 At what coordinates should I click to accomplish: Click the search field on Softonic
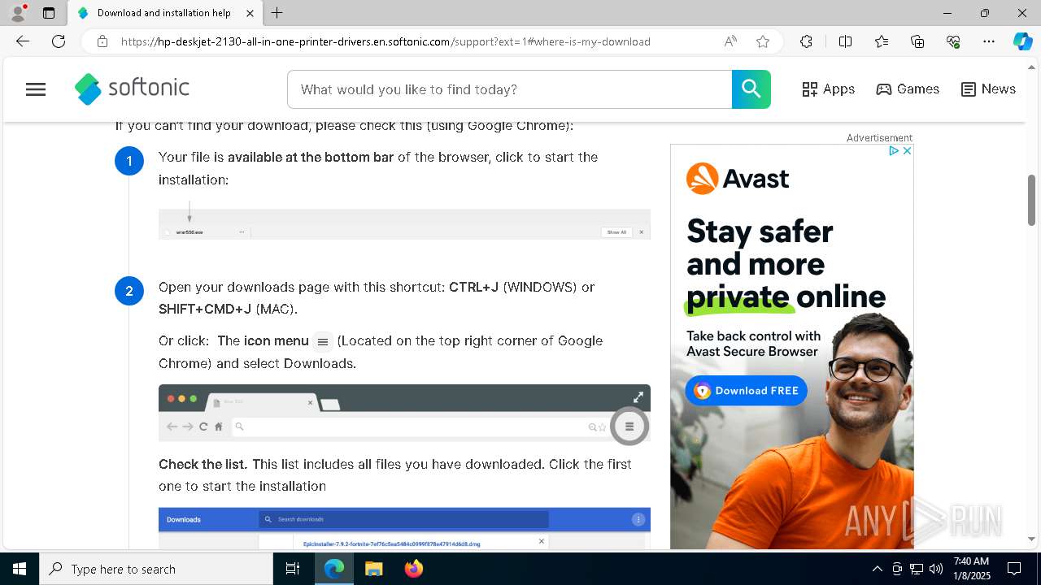509,89
